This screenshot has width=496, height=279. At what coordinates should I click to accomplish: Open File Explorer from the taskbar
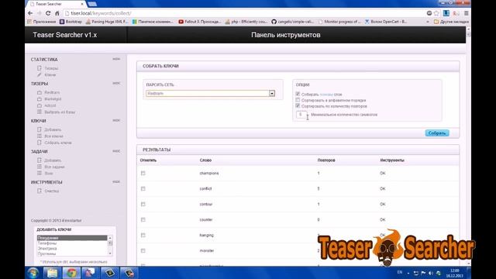coord(52,273)
